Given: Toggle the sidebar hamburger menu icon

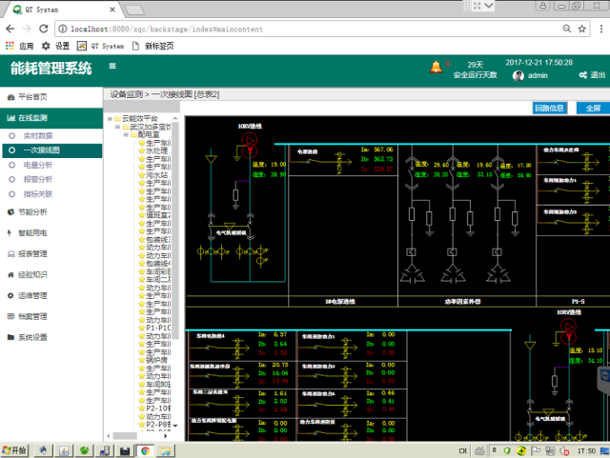Looking at the screenshot, I should tap(112, 67).
